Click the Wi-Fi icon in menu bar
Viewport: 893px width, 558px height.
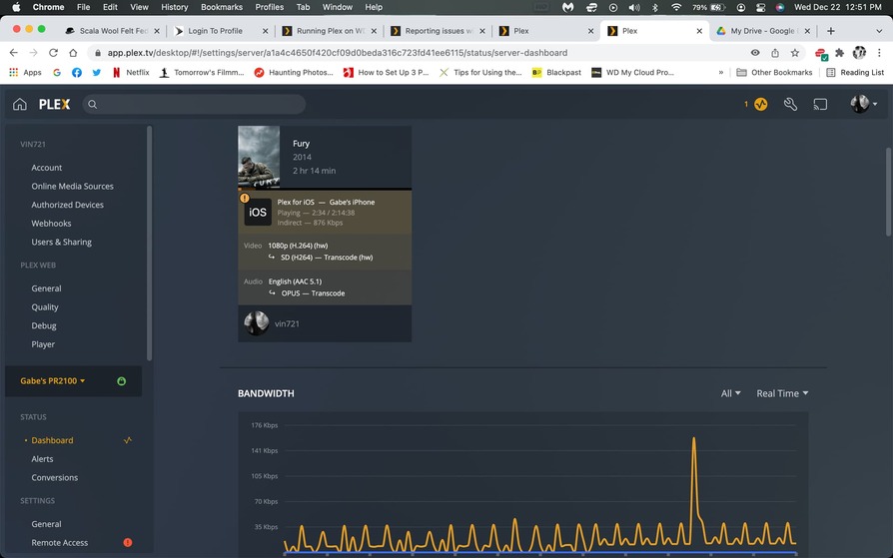[676, 7]
